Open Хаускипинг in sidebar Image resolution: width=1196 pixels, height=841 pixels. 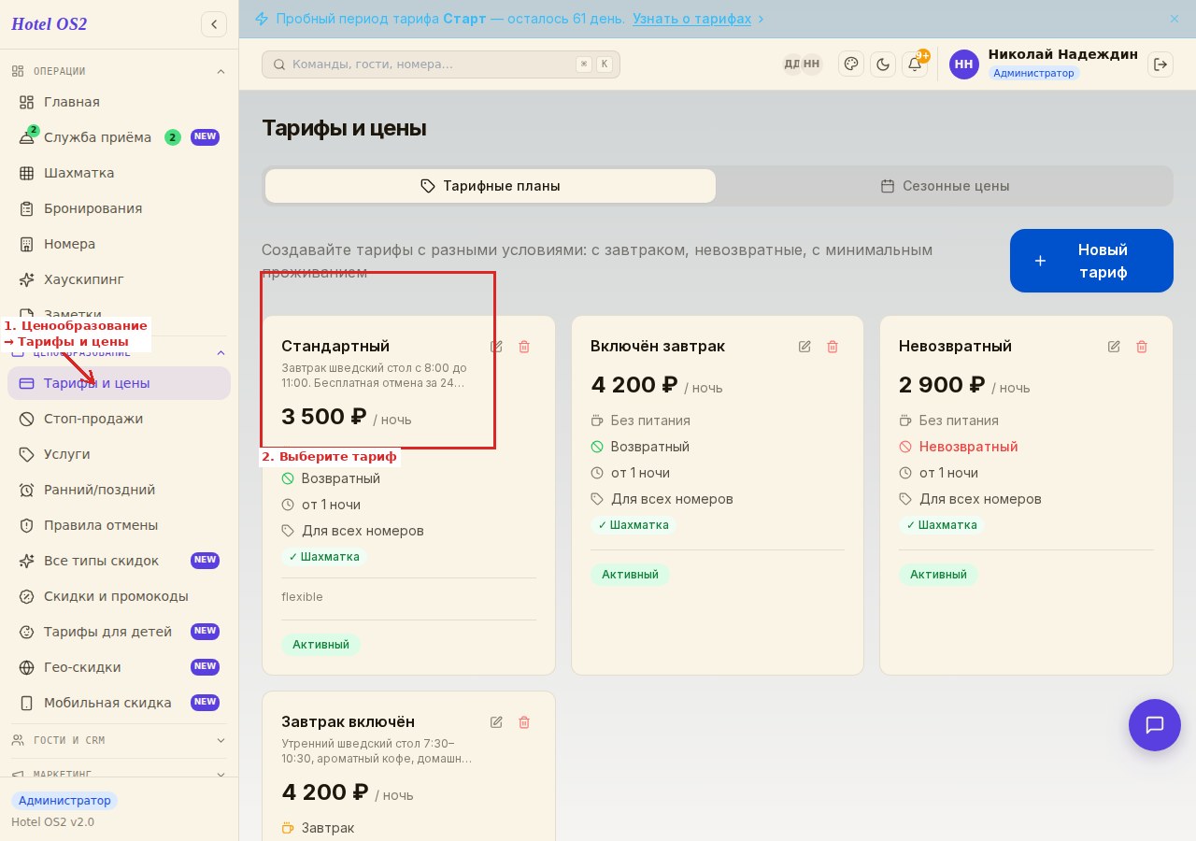(119, 279)
